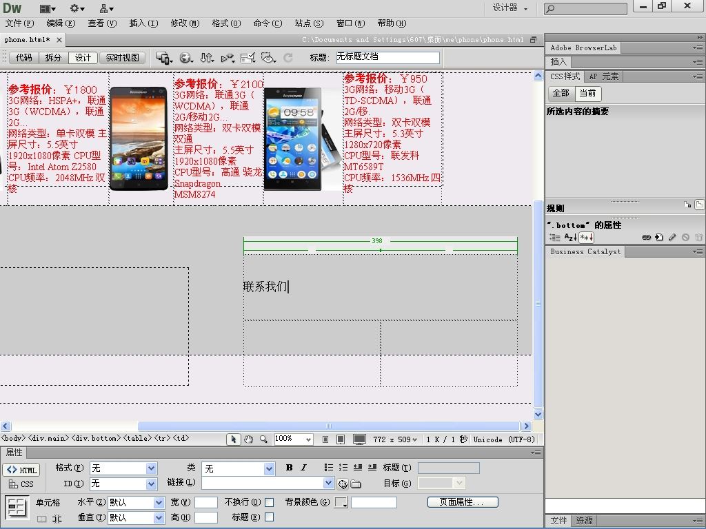Click the merge cells icon
Viewport: 706px width, 529px height.
coord(42,519)
